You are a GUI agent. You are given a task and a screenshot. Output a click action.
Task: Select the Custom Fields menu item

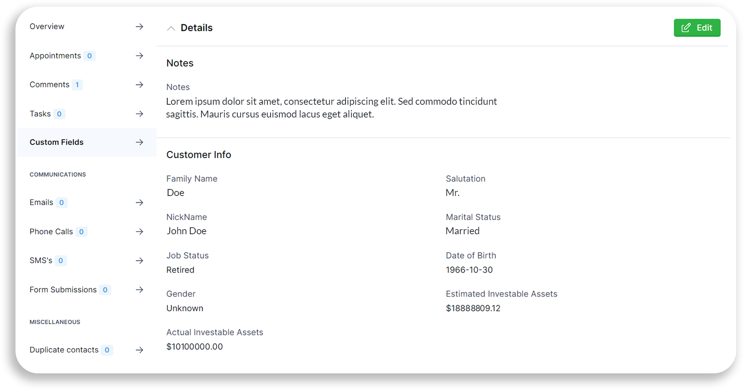[87, 142]
